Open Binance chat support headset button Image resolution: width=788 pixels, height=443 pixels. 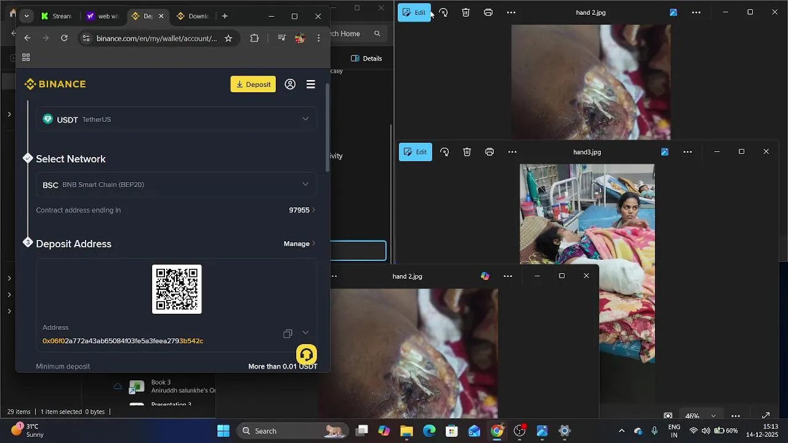pos(307,354)
